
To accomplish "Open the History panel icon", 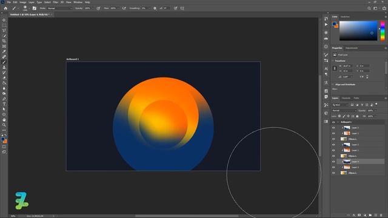I will coord(326,19).
